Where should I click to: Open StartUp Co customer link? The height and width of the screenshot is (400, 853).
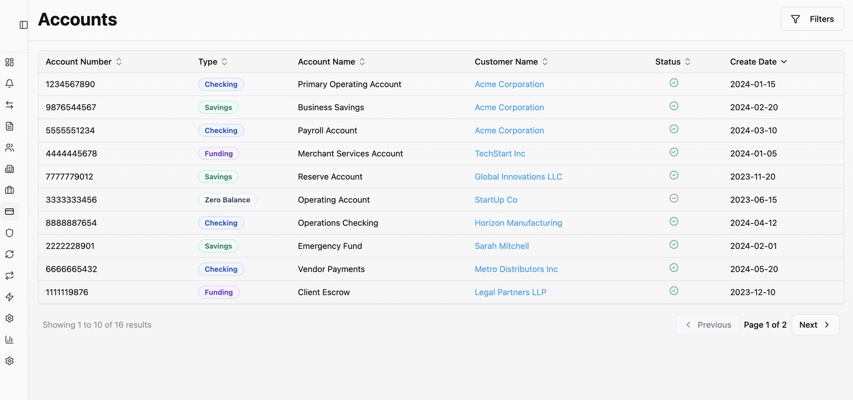pyautogui.click(x=496, y=200)
